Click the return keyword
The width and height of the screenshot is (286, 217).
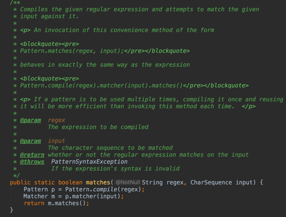click(x=34, y=203)
